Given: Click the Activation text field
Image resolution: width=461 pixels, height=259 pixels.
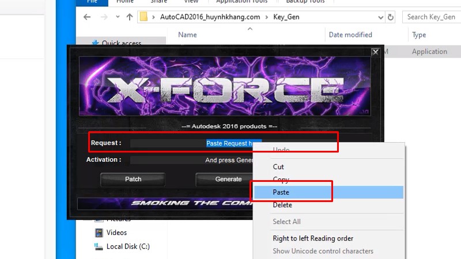Looking at the screenshot, I should tap(190, 160).
